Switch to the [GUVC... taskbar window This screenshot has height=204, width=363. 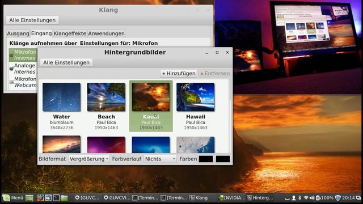[87, 198]
